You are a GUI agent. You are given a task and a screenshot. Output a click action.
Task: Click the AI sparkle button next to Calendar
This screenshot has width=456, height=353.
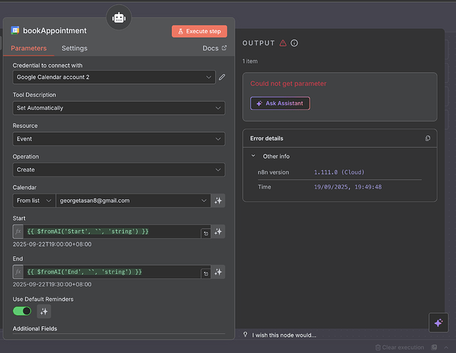[x=218, y=201]
